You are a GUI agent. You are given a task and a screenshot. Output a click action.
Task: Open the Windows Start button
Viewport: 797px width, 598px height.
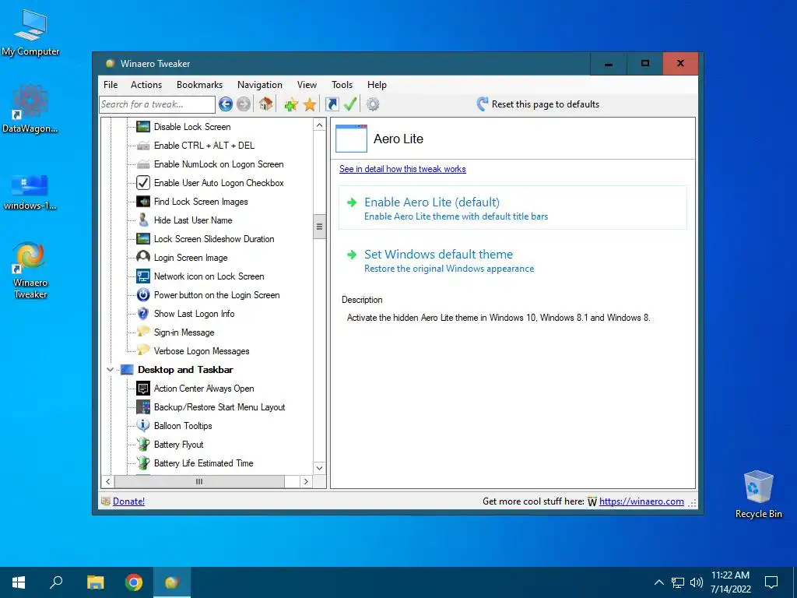click(x=19, y=582)
